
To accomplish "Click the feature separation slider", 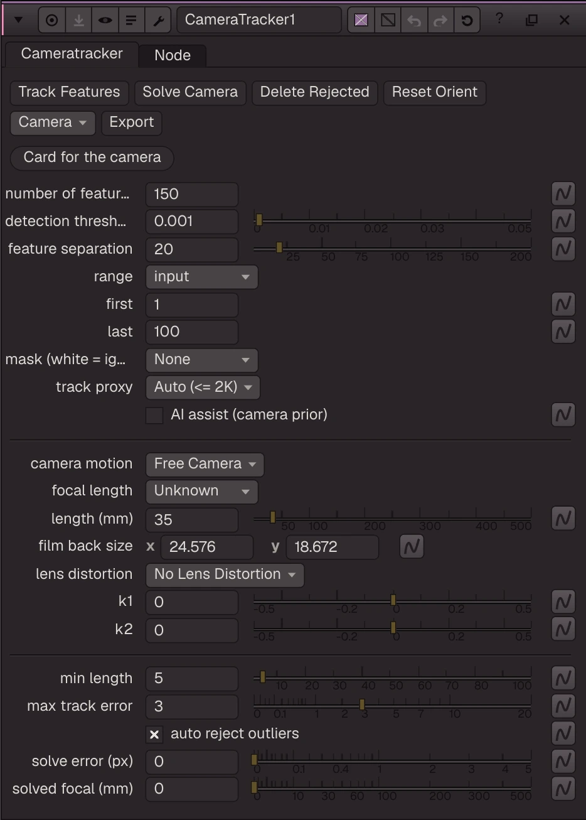I will pos(393,249).
